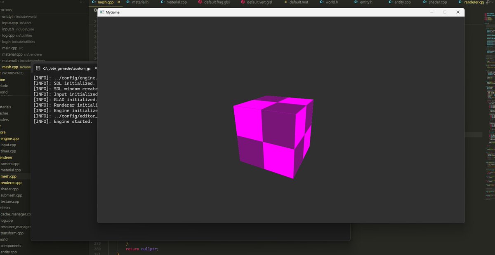Switch to the world.h tab
495x255 pixels.
pyautogui.click(x=332, y=2)
